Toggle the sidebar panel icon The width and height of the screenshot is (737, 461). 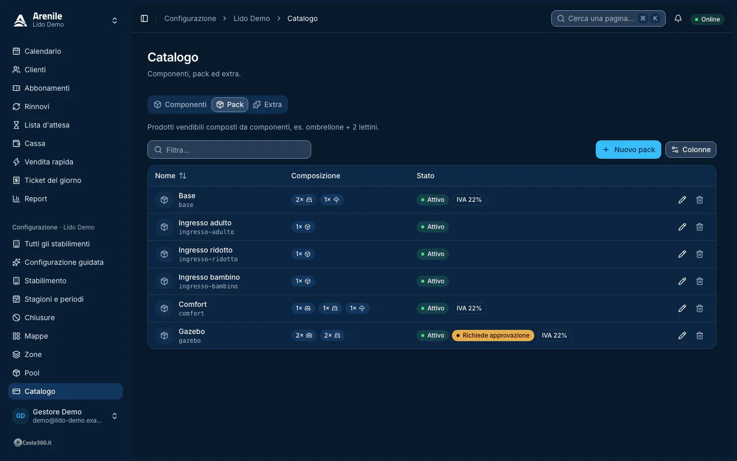[x=144, y=18]
